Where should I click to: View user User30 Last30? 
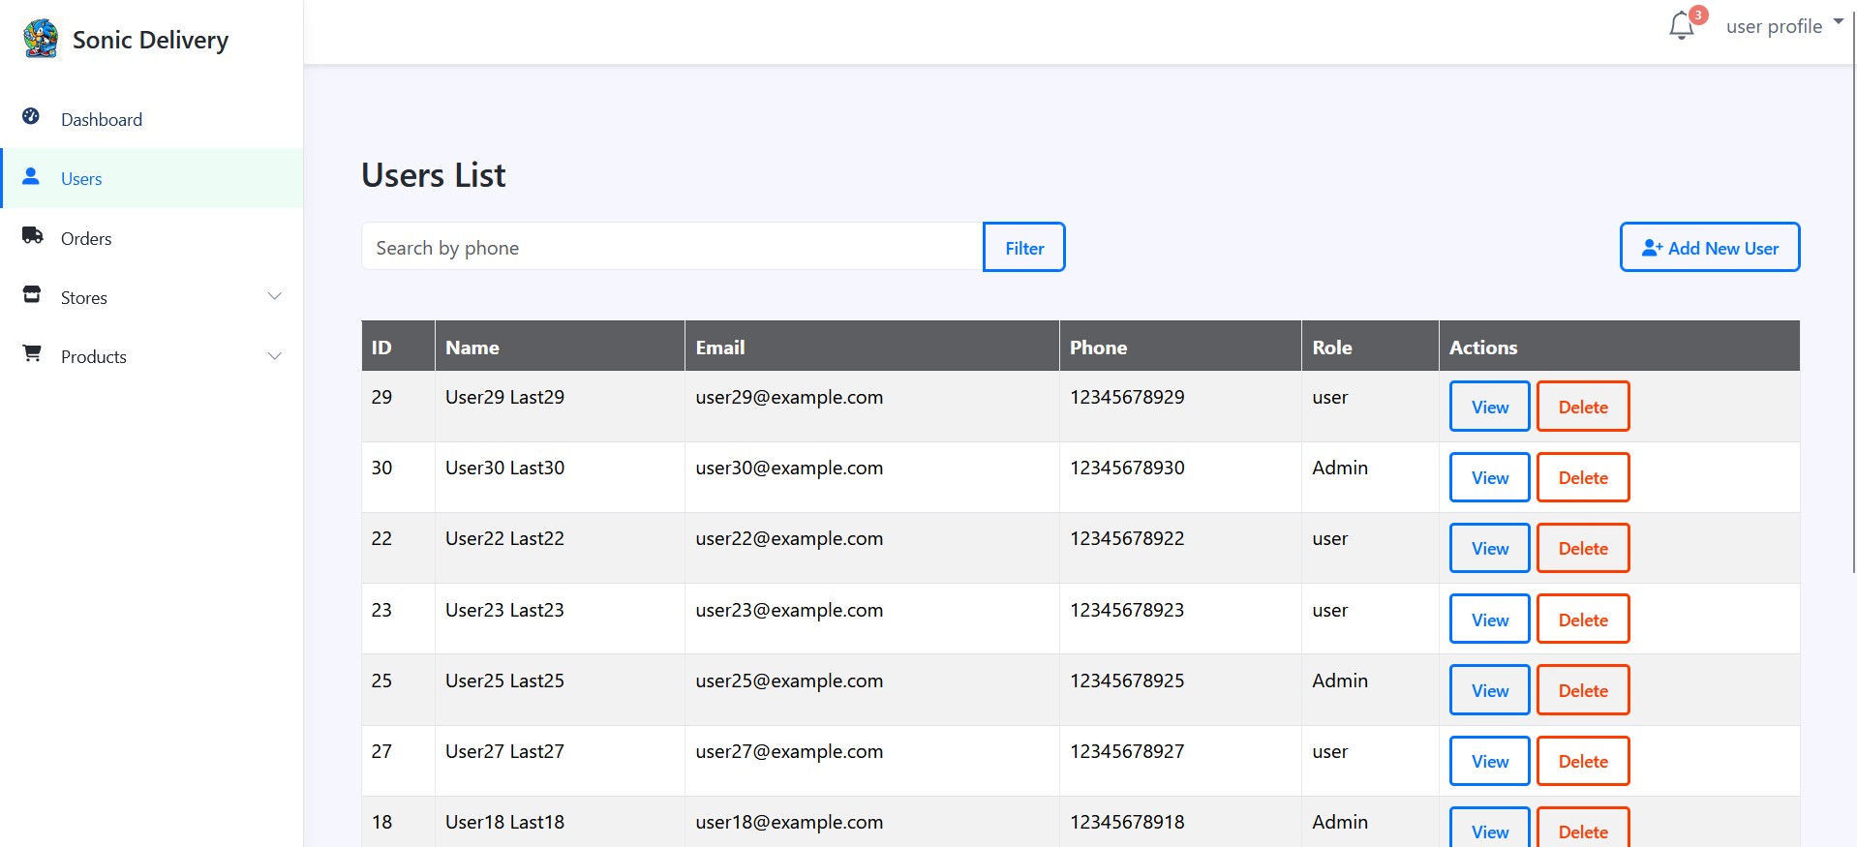pyautogui.click(x=1489, y=477)
